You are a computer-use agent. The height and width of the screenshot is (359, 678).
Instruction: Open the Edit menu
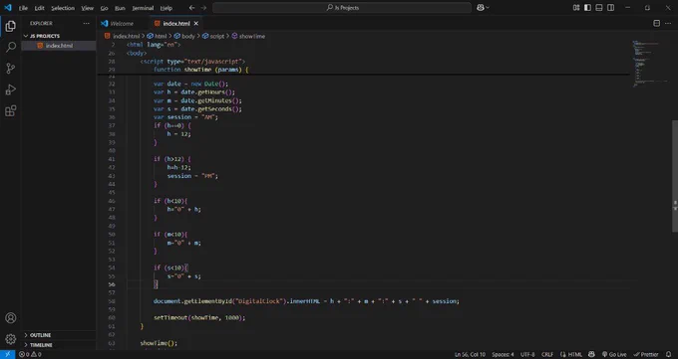39,8
